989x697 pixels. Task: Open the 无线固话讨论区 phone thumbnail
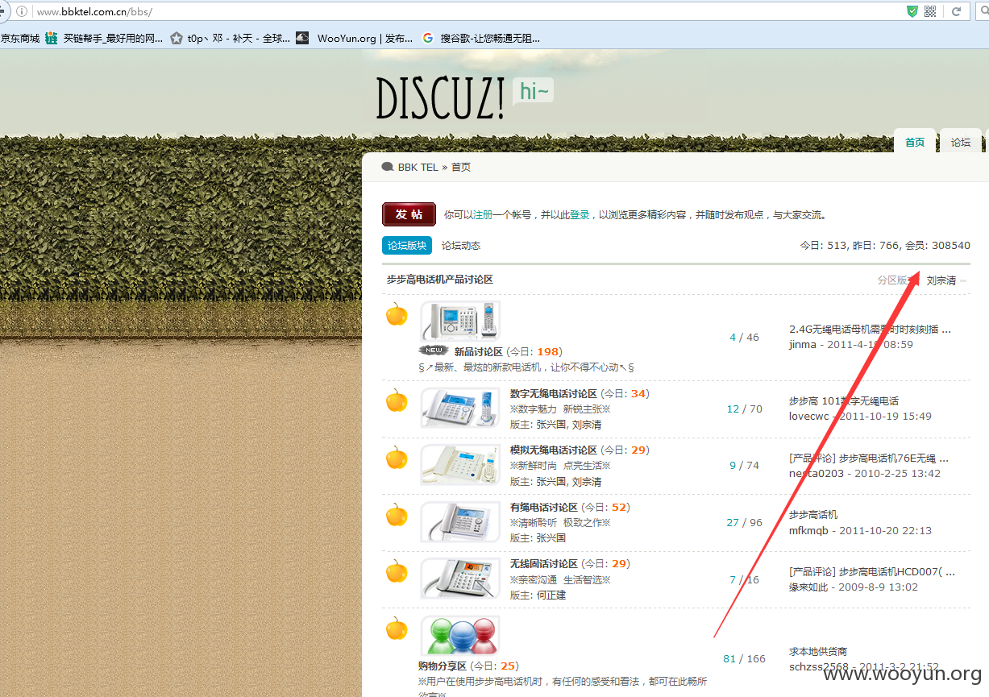pos(460,579)
